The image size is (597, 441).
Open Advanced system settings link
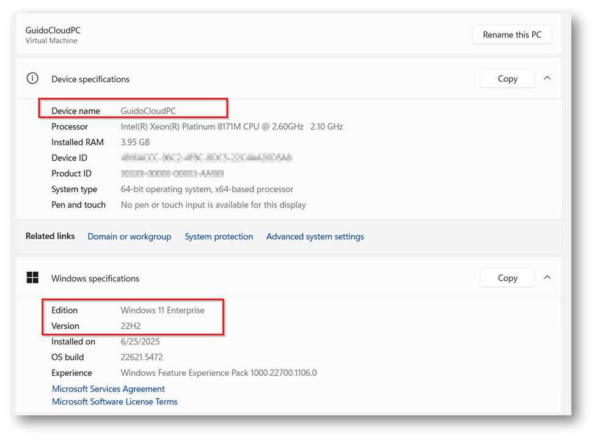point(315,237)
